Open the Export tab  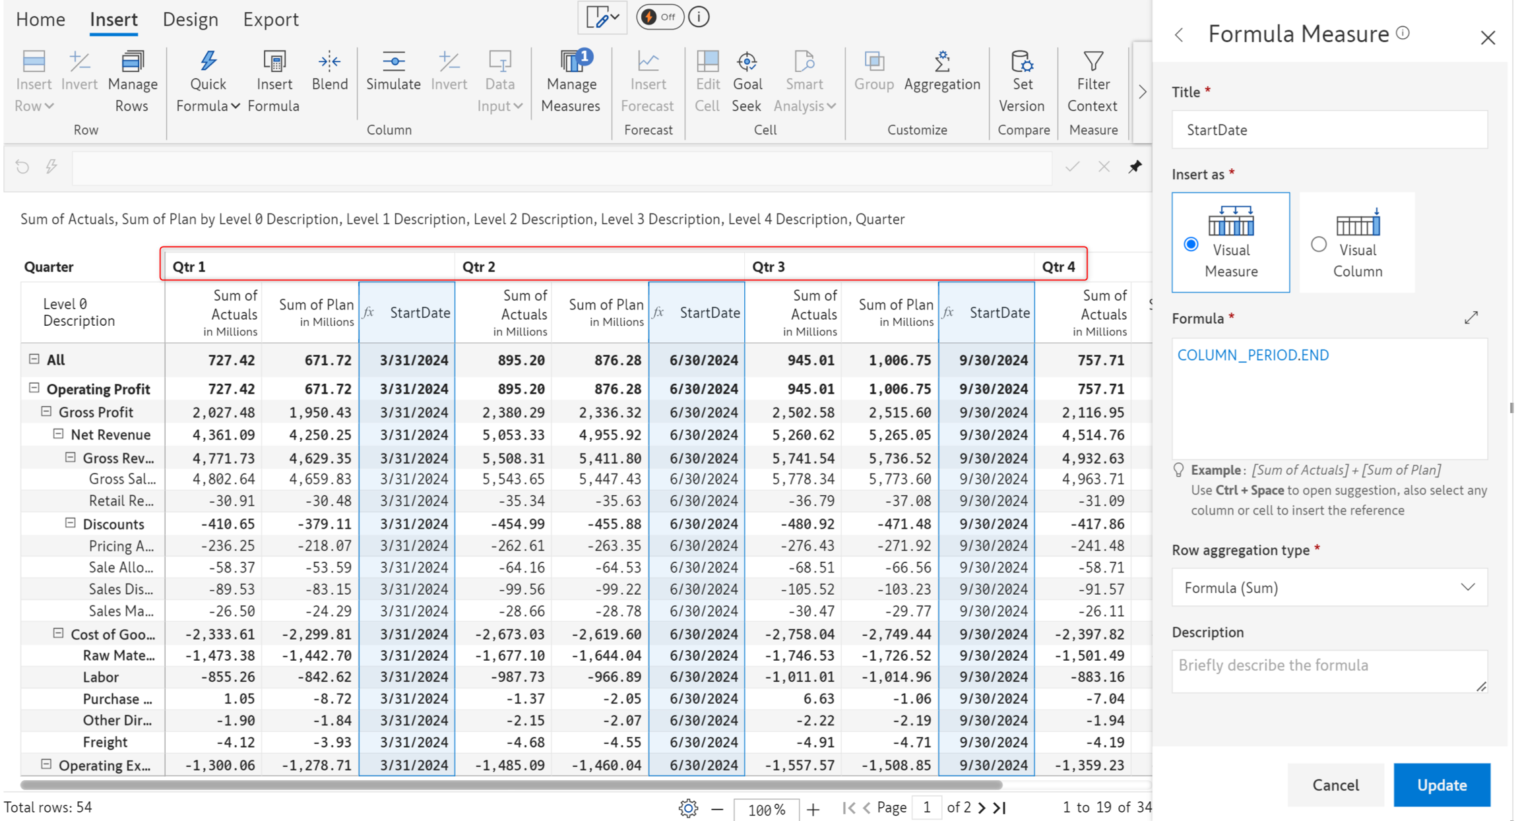pyautogui.click(x=270, y=19)
